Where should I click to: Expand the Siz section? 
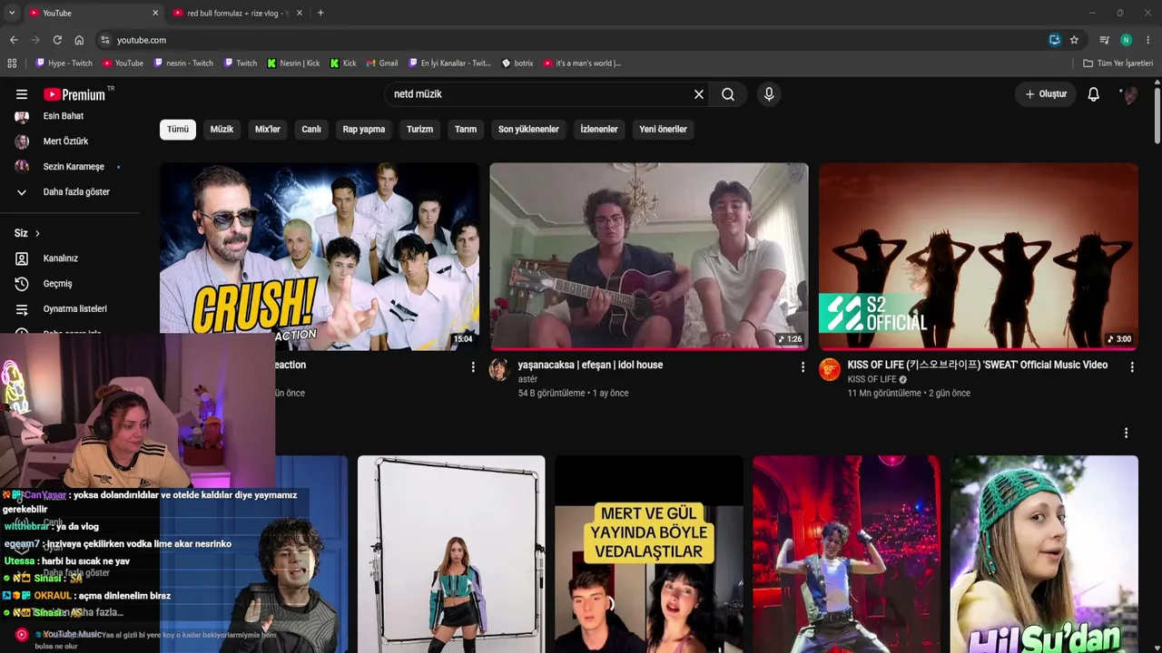click(x=27, y=233)
